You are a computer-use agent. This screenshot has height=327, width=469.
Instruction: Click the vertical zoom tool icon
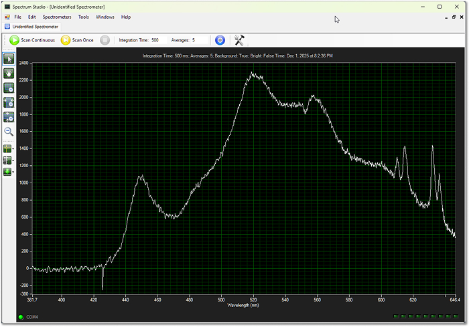[9, 117]
